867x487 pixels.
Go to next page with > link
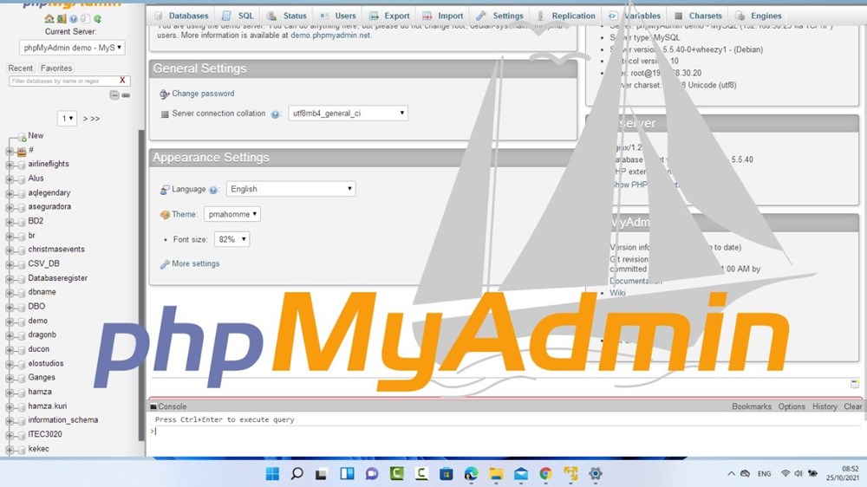(85, 119)
